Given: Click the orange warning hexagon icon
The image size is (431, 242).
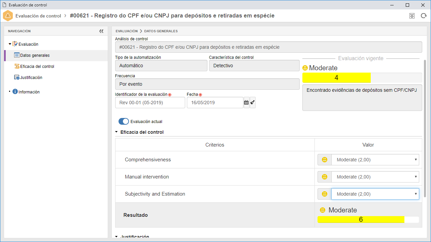Looking at the screenshot, I should (x=8, y=16).
